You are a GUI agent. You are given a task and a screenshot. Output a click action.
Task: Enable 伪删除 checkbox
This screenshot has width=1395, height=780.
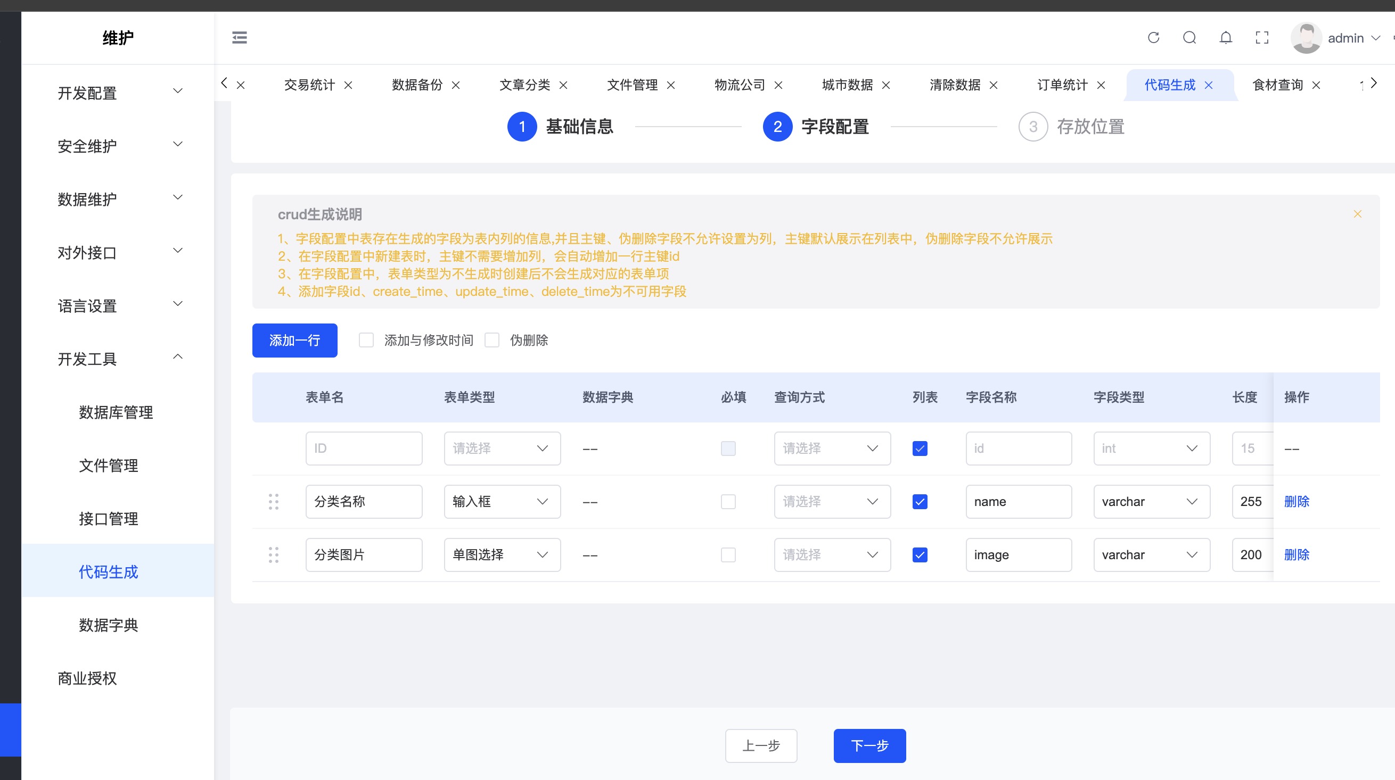pos(493,340)
